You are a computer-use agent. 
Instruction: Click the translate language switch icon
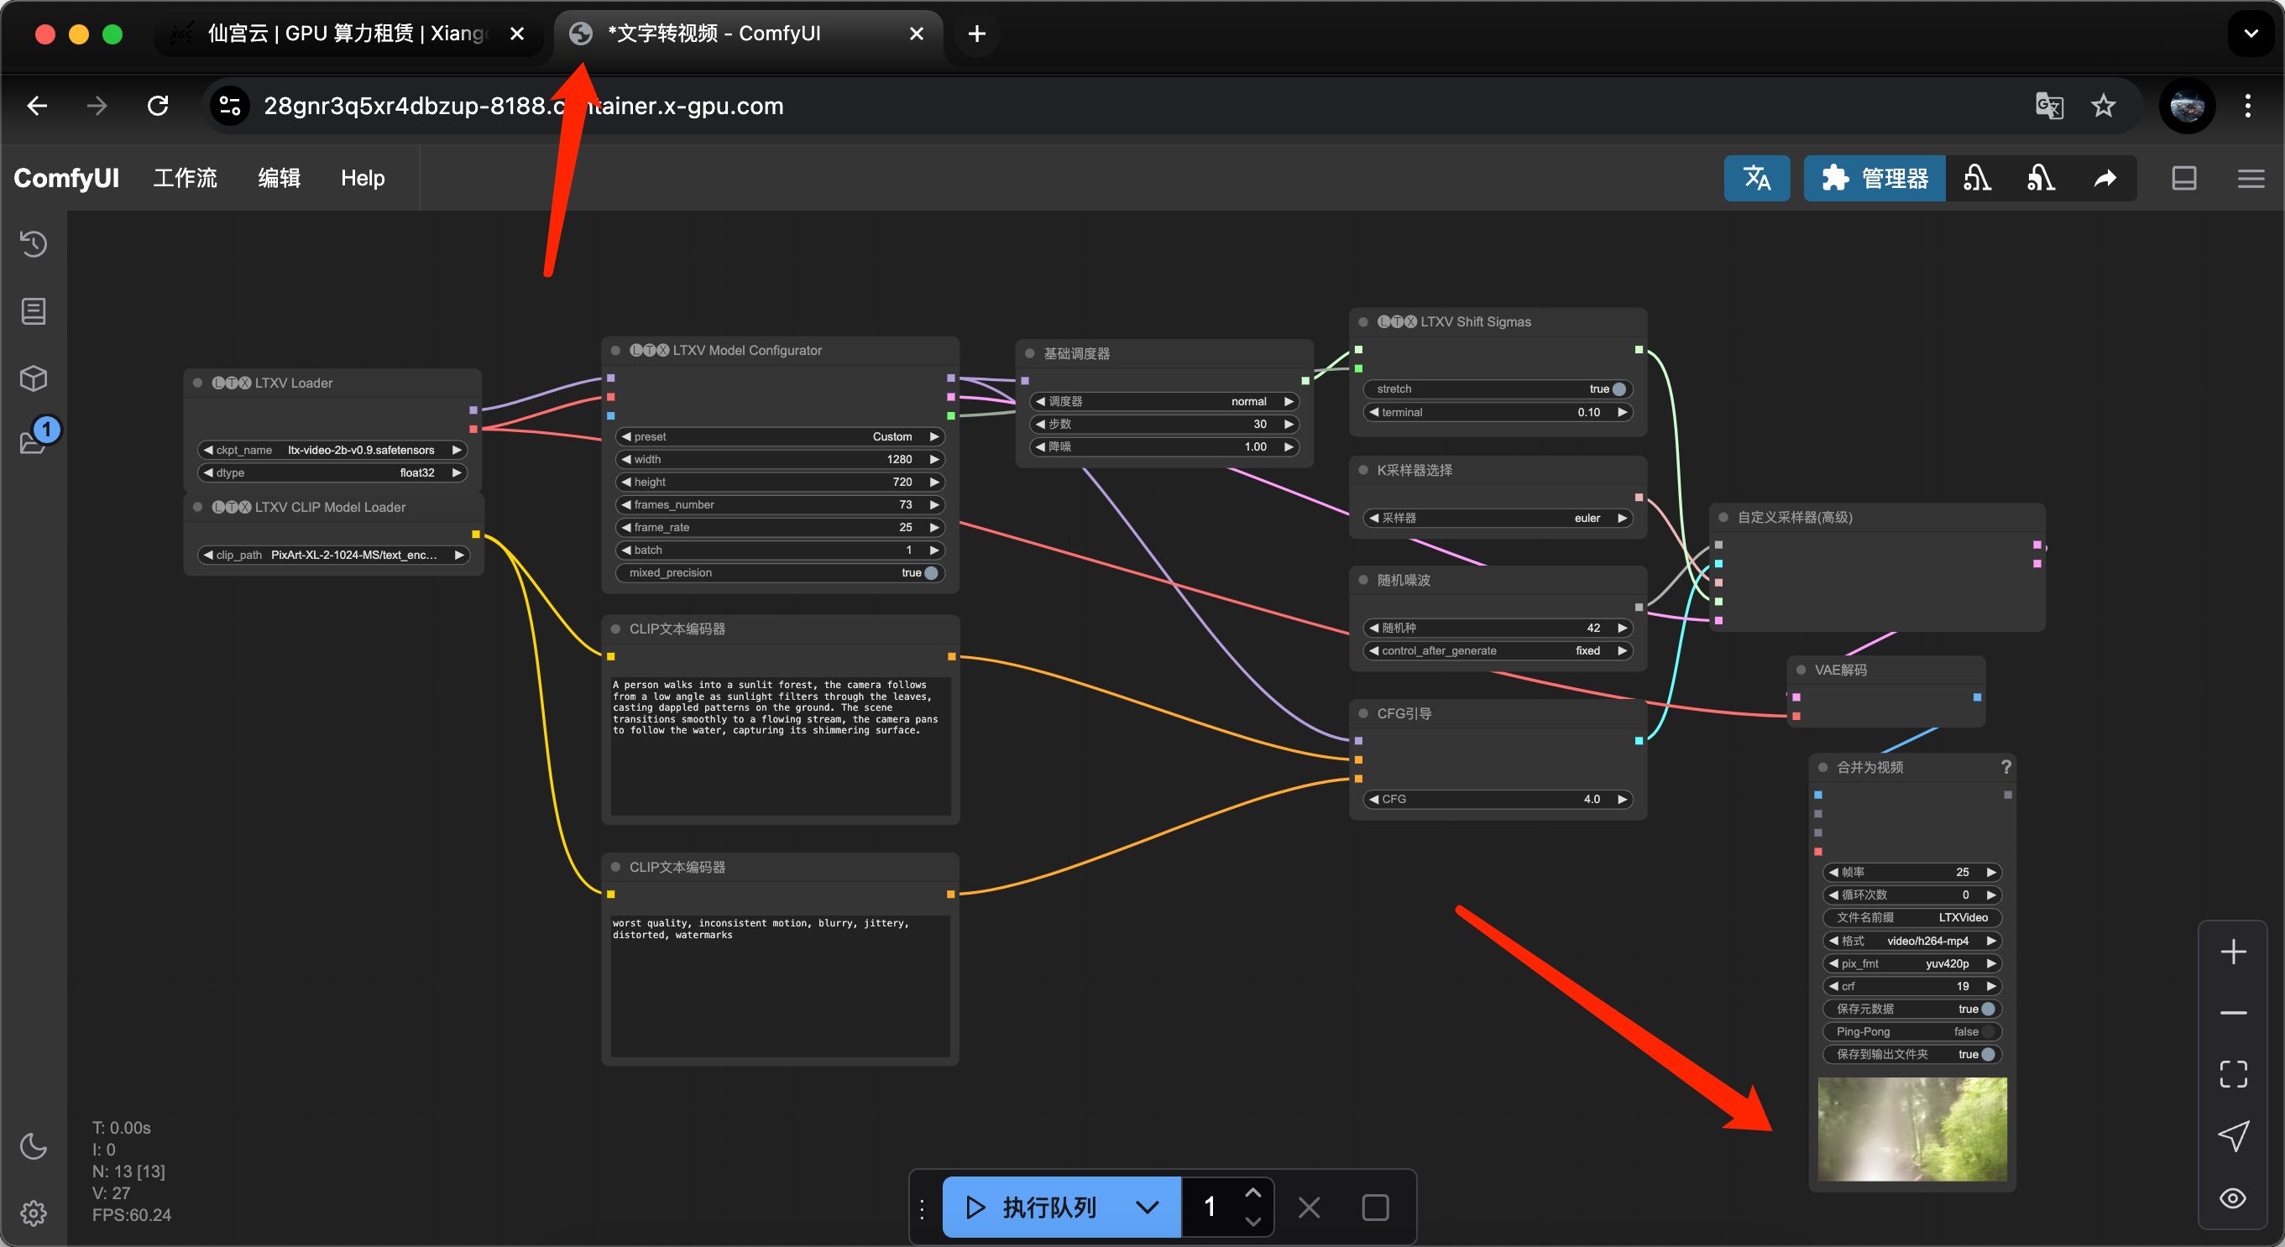[1756, 178]
